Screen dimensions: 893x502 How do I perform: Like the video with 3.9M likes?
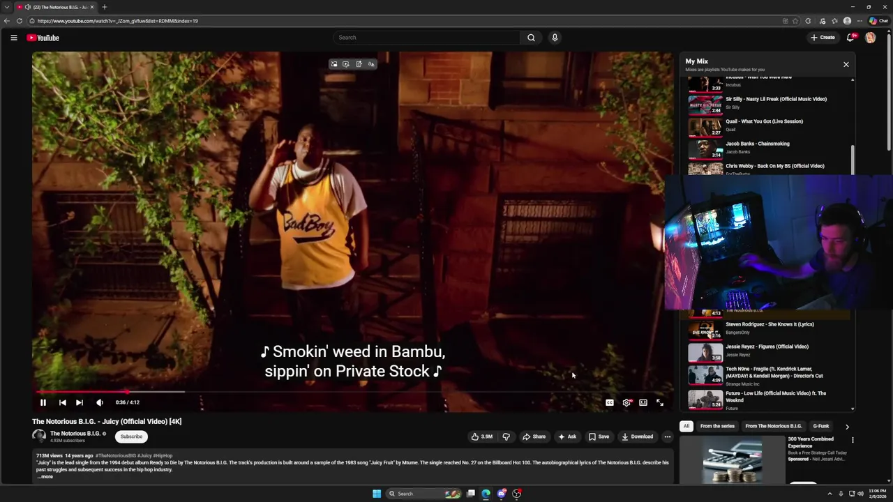(481, 436)
